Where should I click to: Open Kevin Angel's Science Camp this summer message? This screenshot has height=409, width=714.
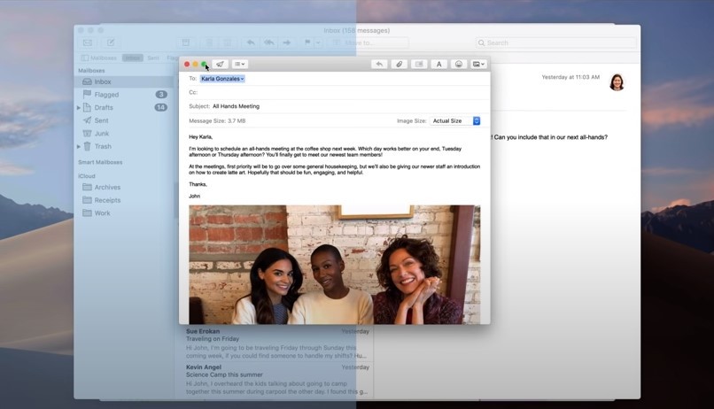[277, 380]
